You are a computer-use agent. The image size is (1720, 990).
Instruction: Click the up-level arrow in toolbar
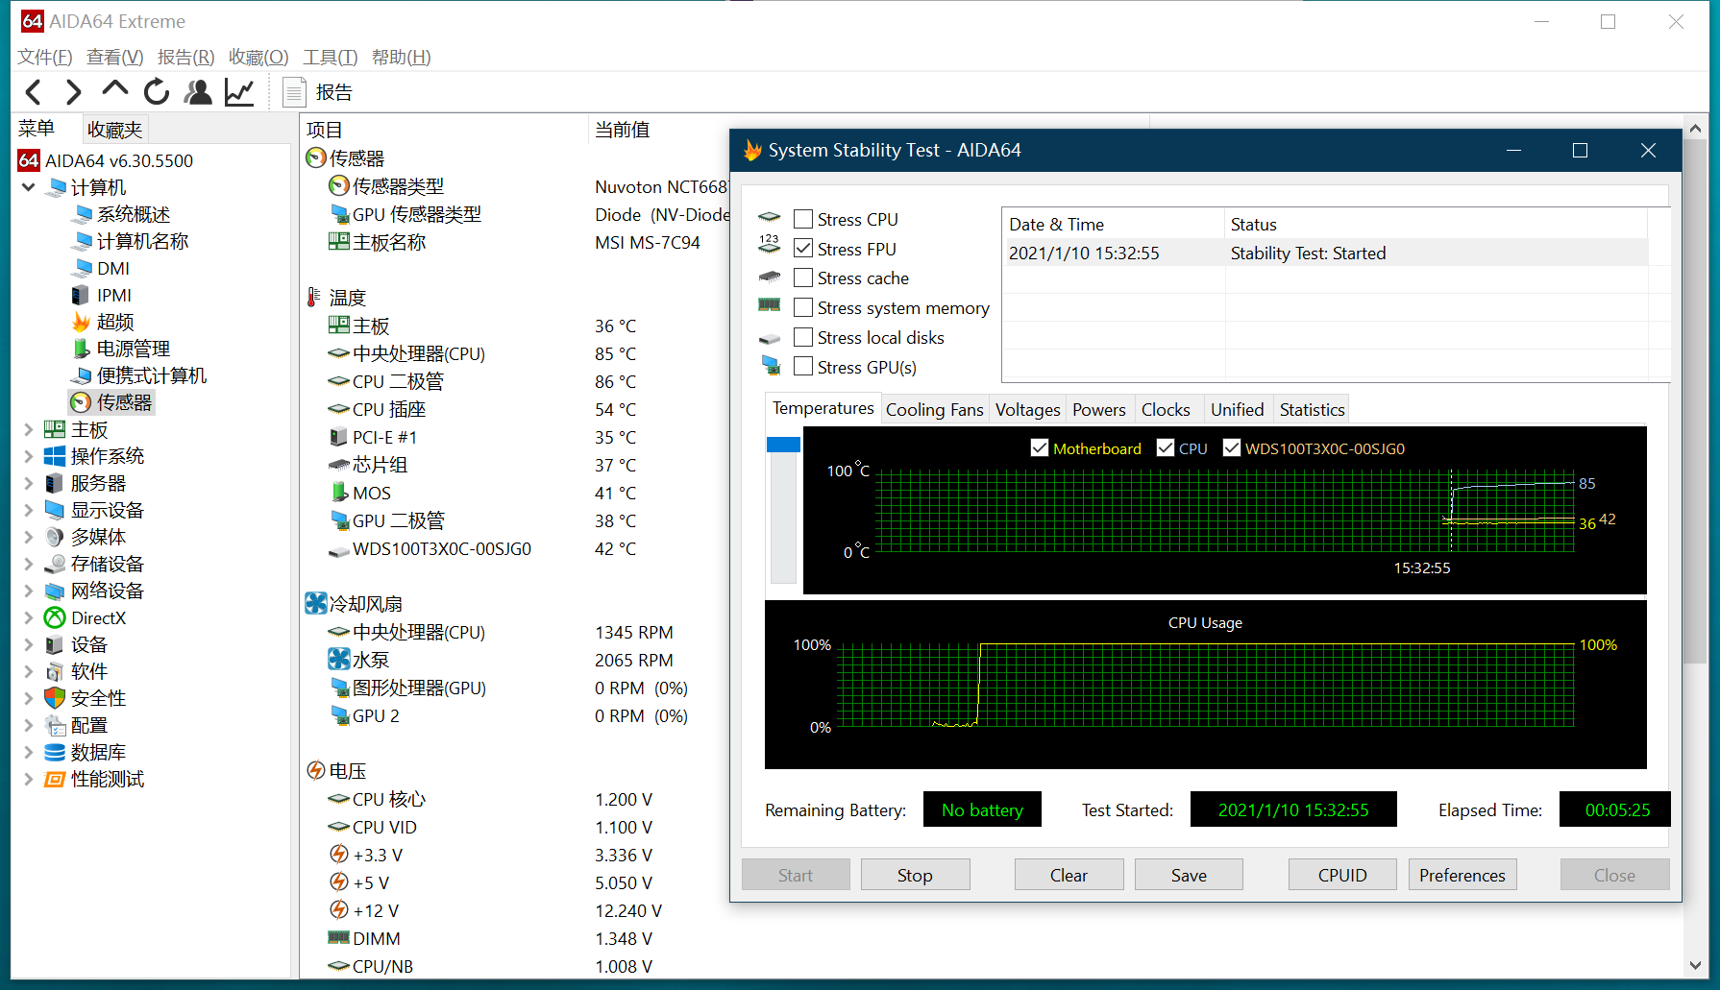(114, 90)
